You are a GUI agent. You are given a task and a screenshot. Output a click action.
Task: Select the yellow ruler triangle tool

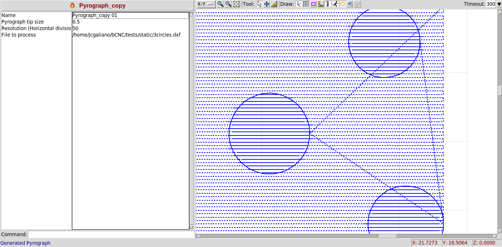click(x=274, y=4)
